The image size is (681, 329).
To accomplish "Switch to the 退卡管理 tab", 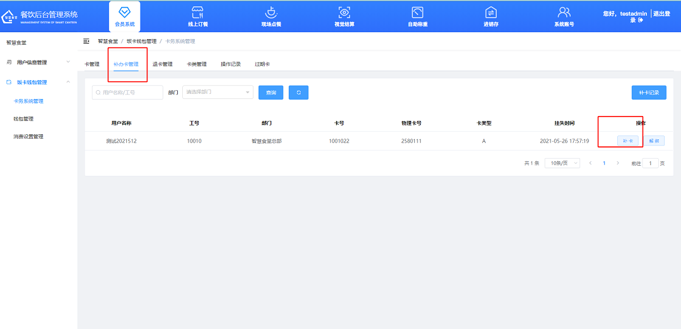I will pyautogui.click(x=162, y=64).
